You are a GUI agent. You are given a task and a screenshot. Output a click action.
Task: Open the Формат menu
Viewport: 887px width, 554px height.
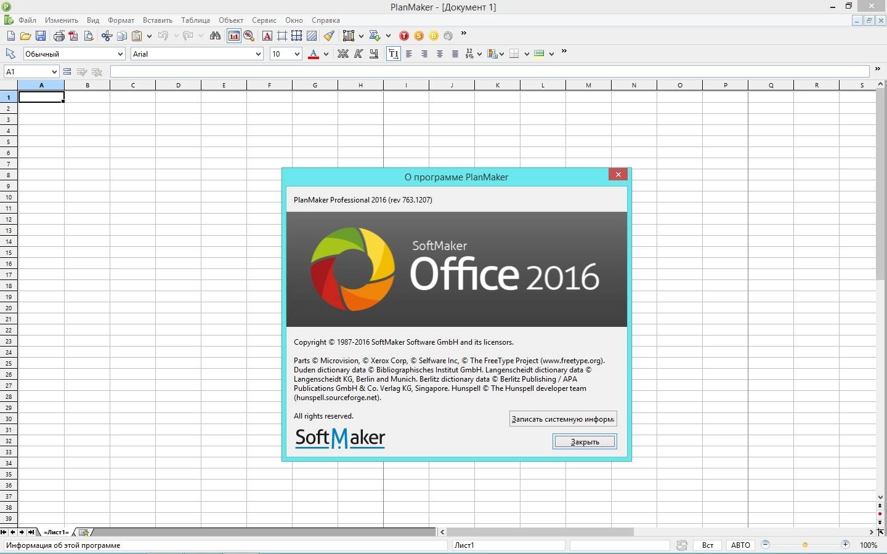[x=121, y=20]
